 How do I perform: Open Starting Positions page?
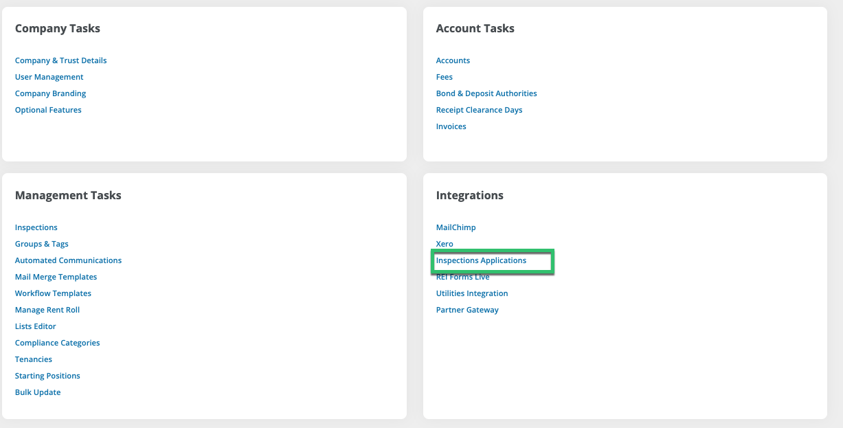(47, 376)
